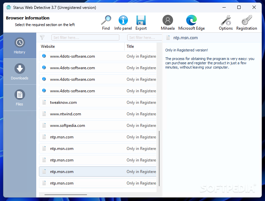Select the tweaknow.com history row
The image size is (265, 201).
coord(98,102)
